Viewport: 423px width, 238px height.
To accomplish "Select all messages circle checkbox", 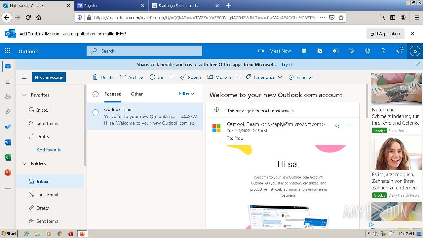I will (96, 94).
